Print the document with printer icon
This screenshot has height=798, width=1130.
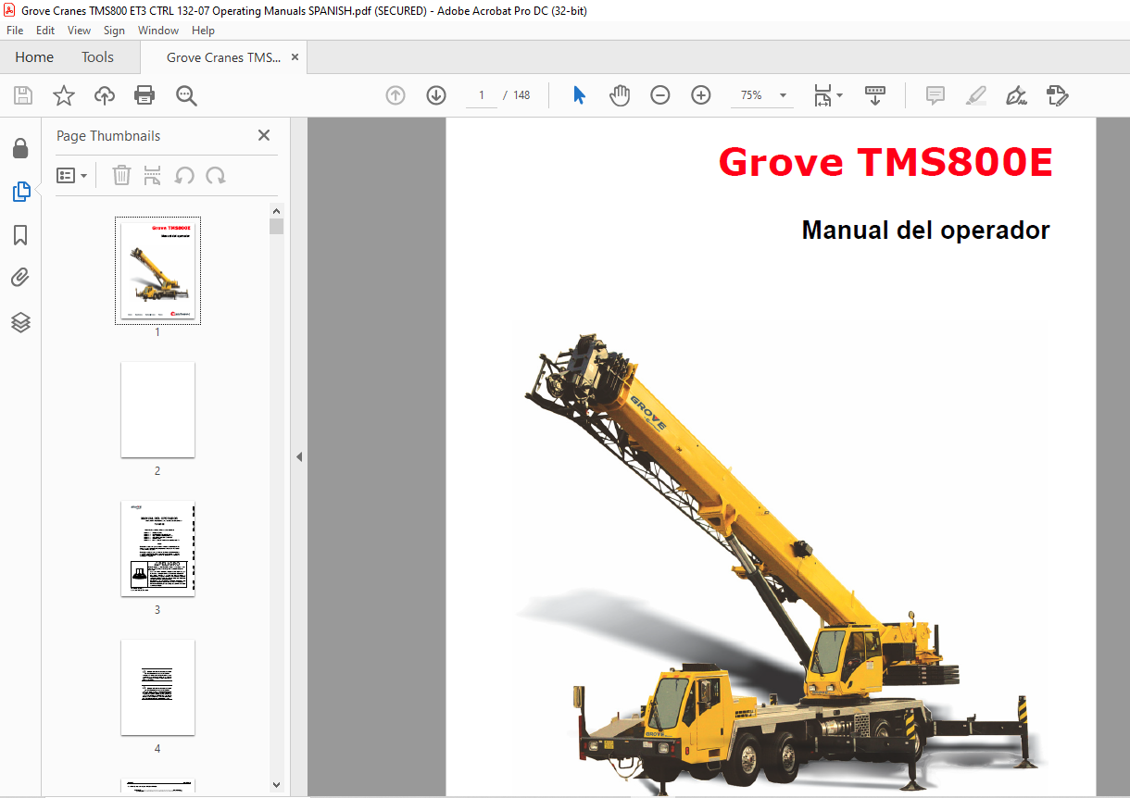[144, 95]
